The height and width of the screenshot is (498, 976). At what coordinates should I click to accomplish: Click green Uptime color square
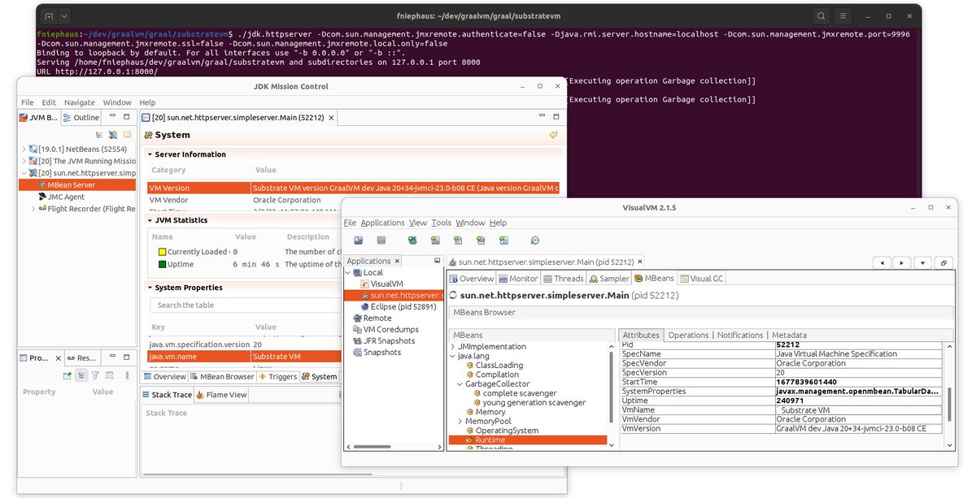point(162,264)
